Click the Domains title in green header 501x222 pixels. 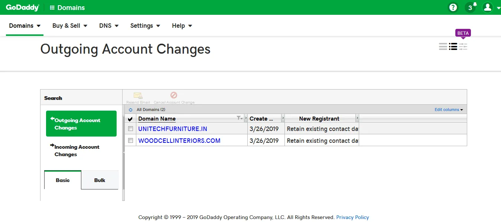[x=71, y=7]
